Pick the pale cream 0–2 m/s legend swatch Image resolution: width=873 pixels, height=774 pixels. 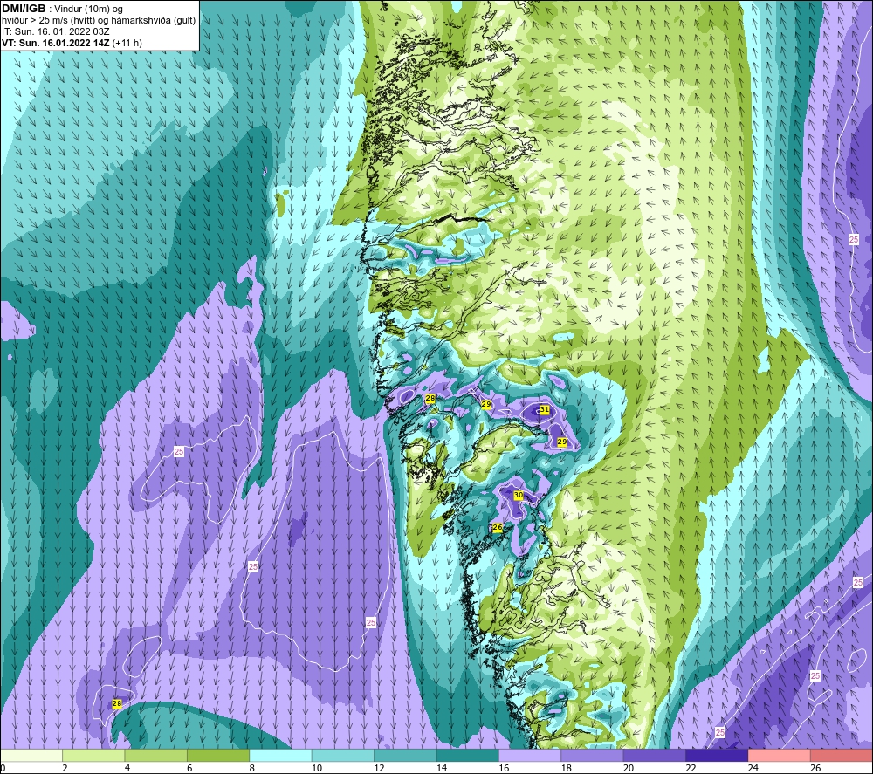click(31, 755)
